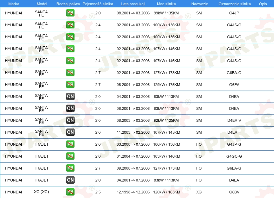Click the Marka column header
This screenshot has width=274, height=198.
pyautogui.click(x=14, y=4)
